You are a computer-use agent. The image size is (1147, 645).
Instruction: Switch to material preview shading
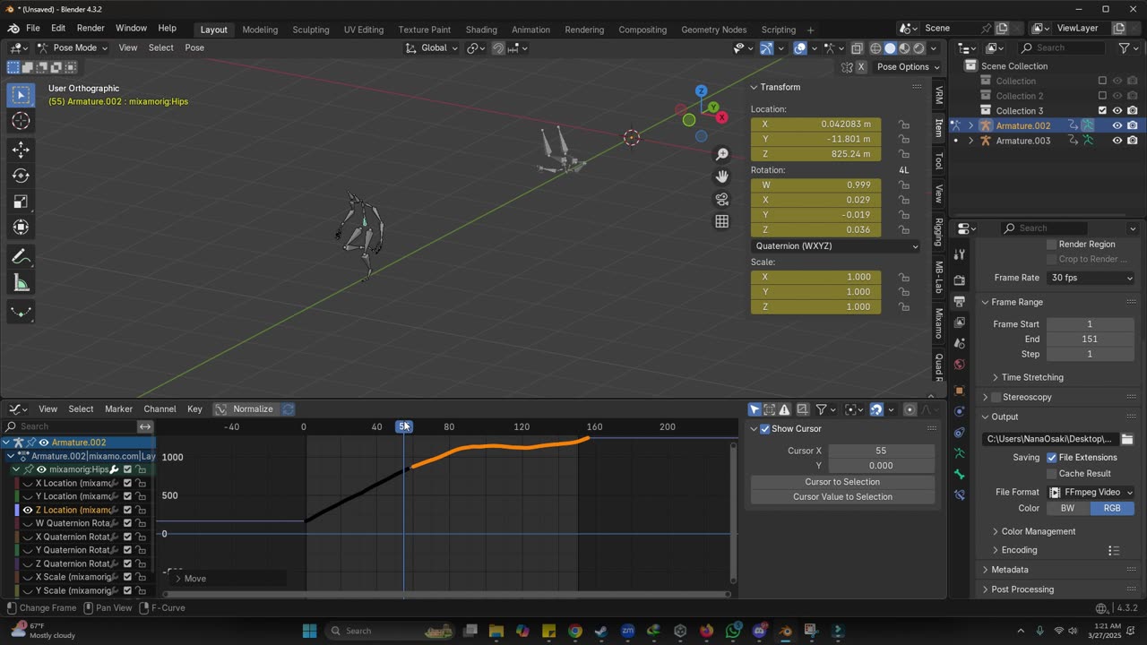[905, 47]
